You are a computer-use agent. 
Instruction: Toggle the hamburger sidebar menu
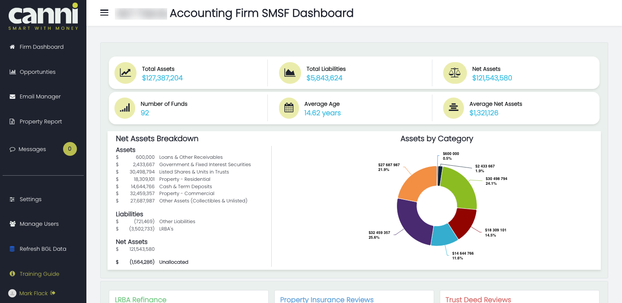[104, 13]
